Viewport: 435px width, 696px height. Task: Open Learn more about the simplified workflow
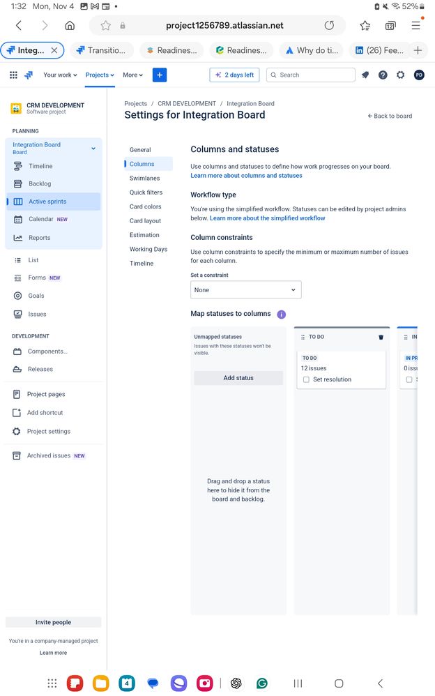[267, 218]
